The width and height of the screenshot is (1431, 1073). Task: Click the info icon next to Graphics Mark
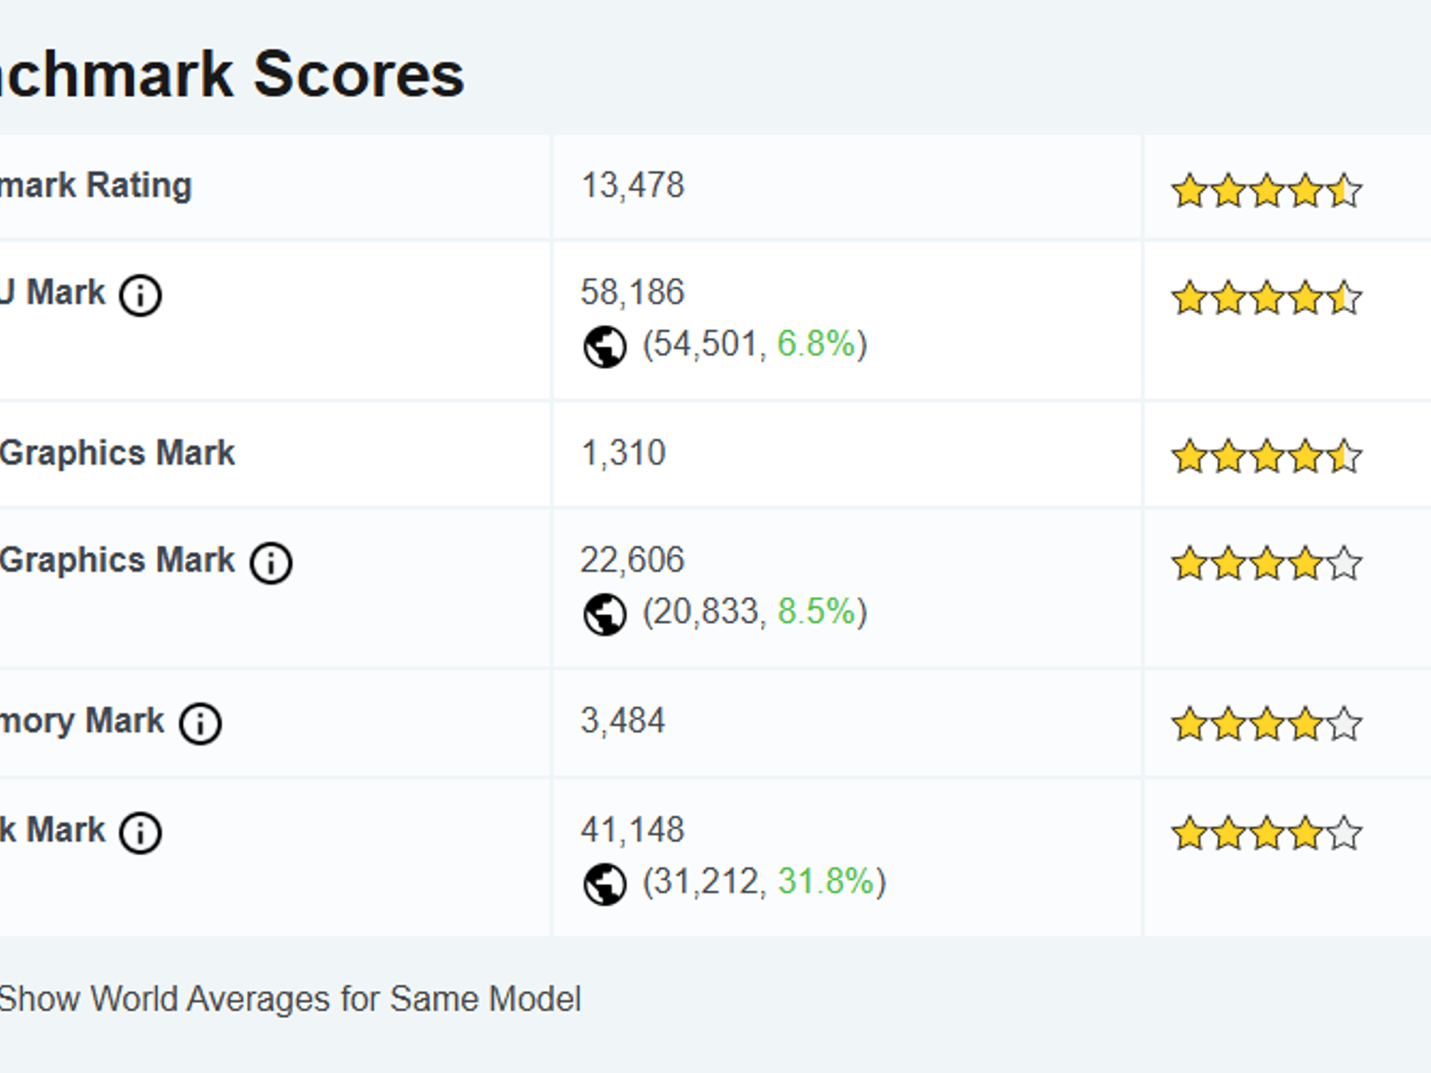pos(271,562)
